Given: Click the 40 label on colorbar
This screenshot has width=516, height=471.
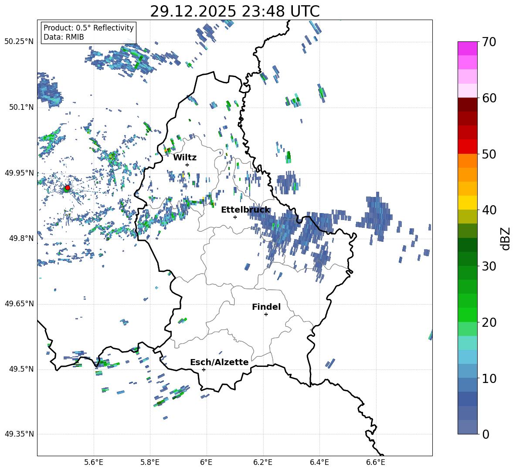Looking at the screenshot, I should click(489, 210).
